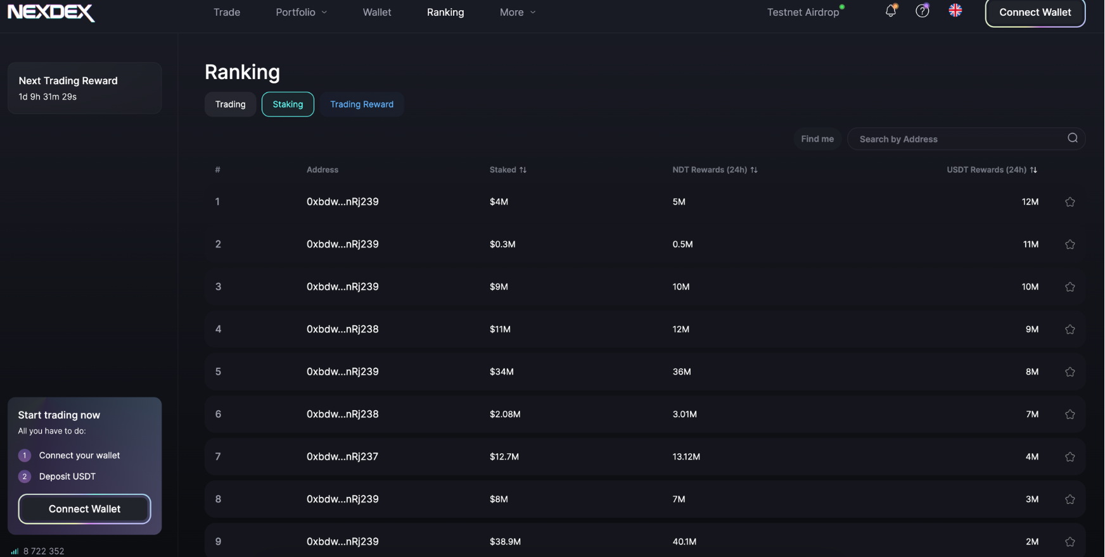Sort by USDT Rewards (24h) arrows
1105x557 pixels.
(1033, 170)
